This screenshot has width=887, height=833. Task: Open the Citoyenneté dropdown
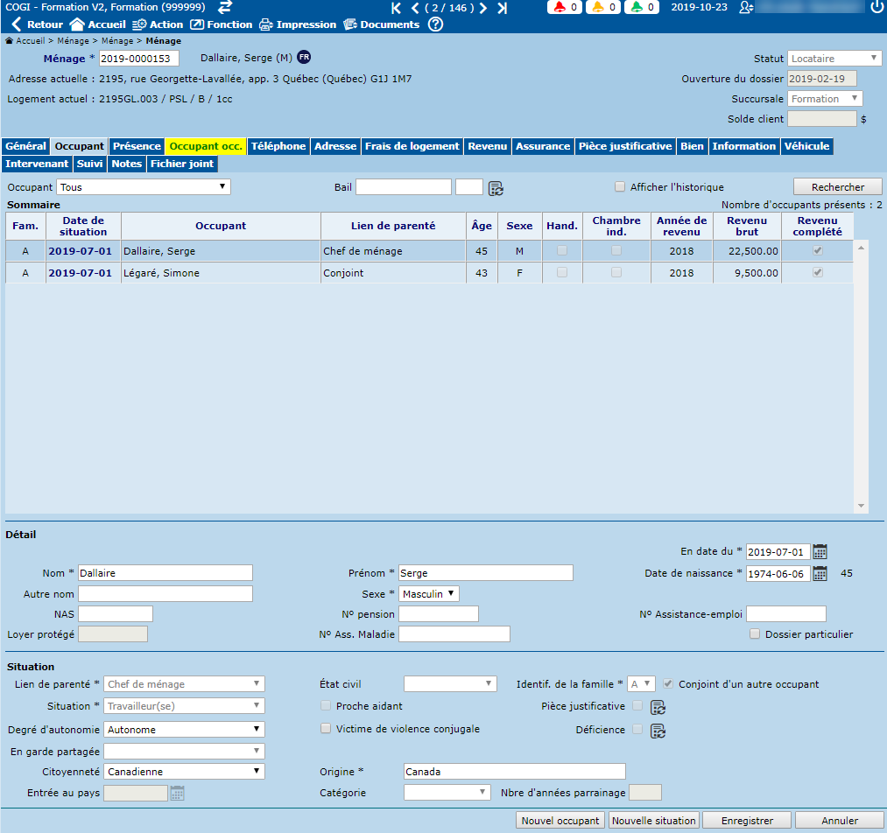[184, 771]
